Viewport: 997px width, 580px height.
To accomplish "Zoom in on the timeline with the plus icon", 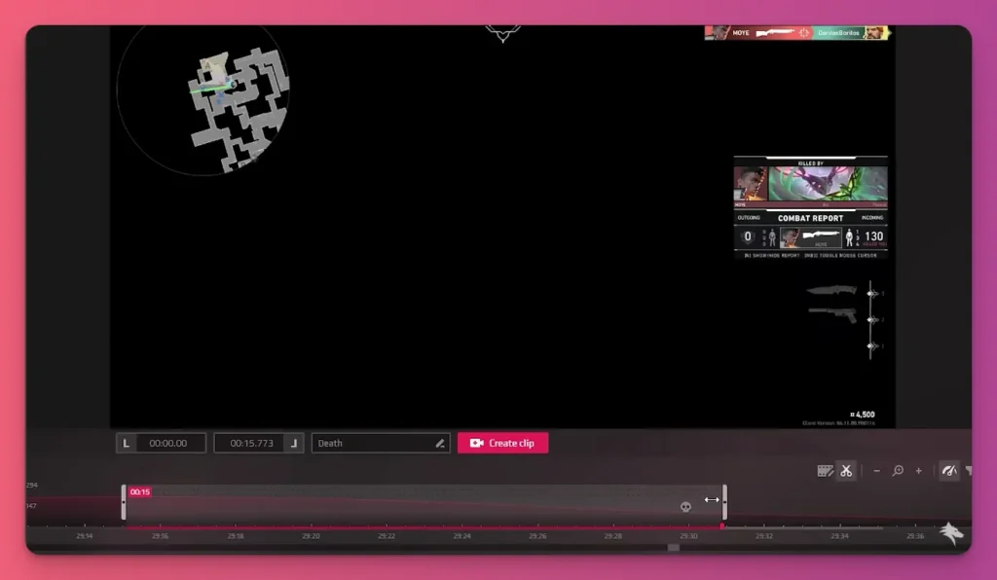I will click(x=919, y=470).
